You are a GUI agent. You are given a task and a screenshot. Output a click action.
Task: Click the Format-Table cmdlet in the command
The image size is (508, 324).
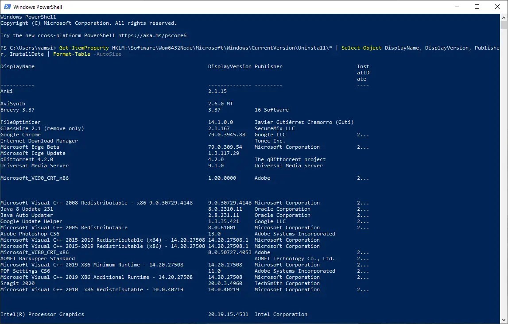[x=72, y=54]
